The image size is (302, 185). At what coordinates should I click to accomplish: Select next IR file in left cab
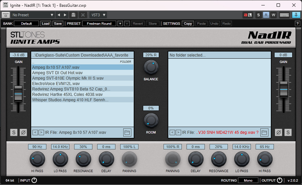(x=41, y=132)
